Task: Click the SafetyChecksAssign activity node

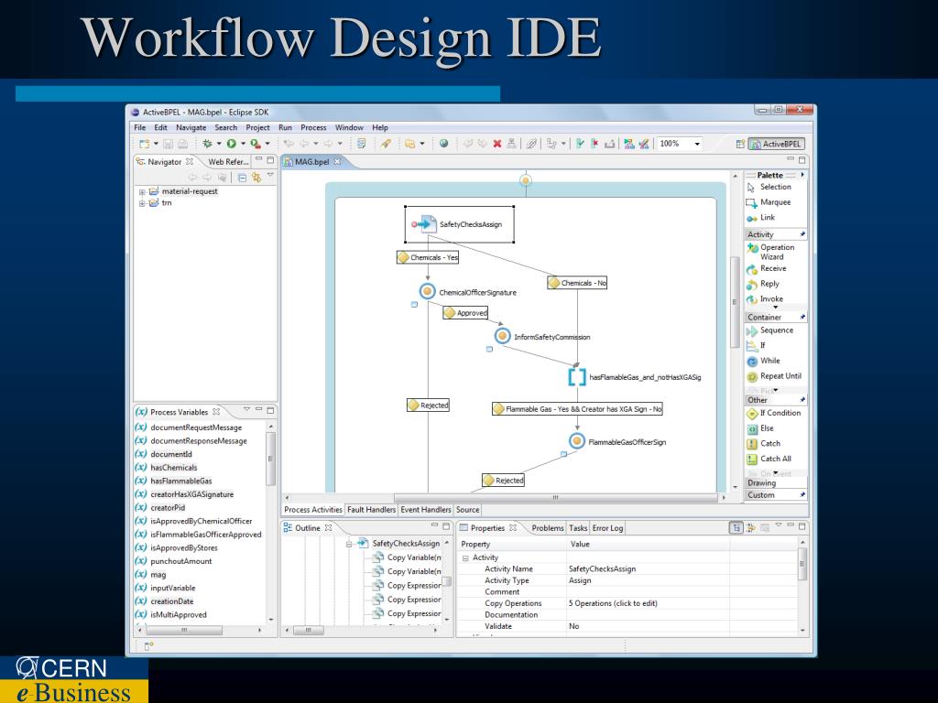Action: click(x=460, y=224)
